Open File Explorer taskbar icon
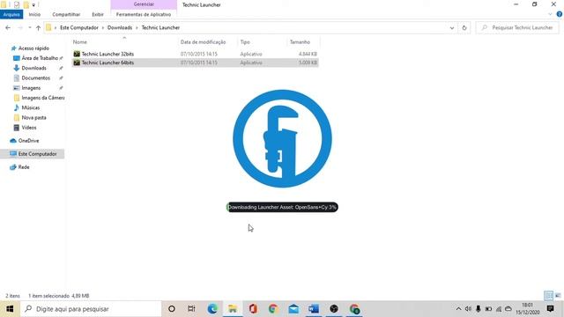Image resolution: width=564 pixels, height=317 pixels. [x=233, y=309]
